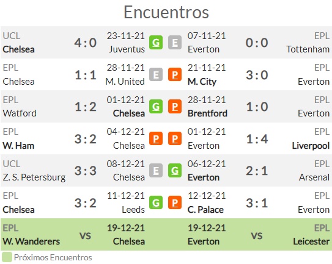The image size is (332, 264).
Task: Click the green Próximos Encuentros legend swatch
Action: click(x=7, y=257)
